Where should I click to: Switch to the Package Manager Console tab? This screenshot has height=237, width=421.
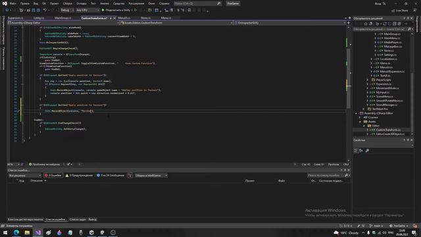(x=25, y=219)
